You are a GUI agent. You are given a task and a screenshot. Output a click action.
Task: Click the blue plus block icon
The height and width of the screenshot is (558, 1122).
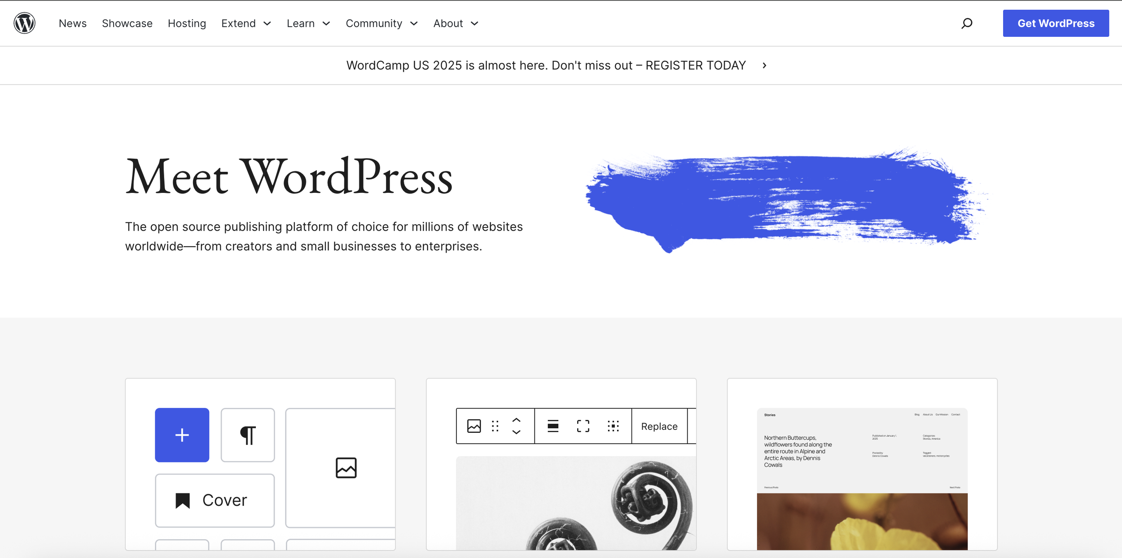pyautogui.click(x=182, y=435)
